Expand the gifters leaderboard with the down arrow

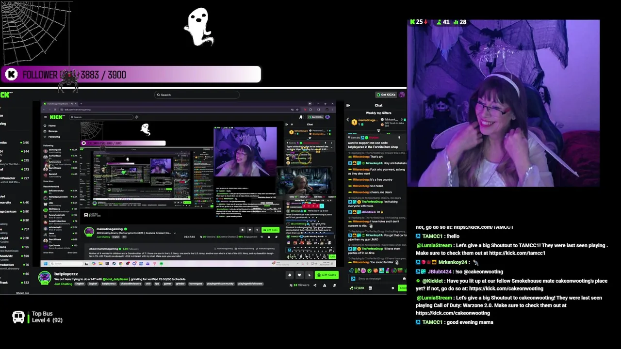click(378, 130)
